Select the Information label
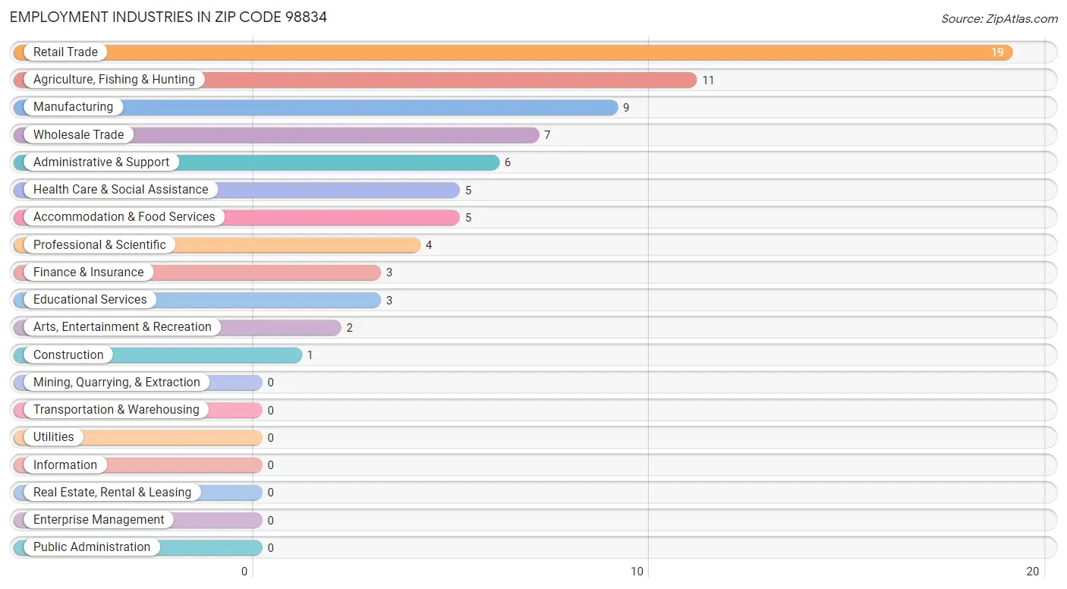 (x=65, y=465)
